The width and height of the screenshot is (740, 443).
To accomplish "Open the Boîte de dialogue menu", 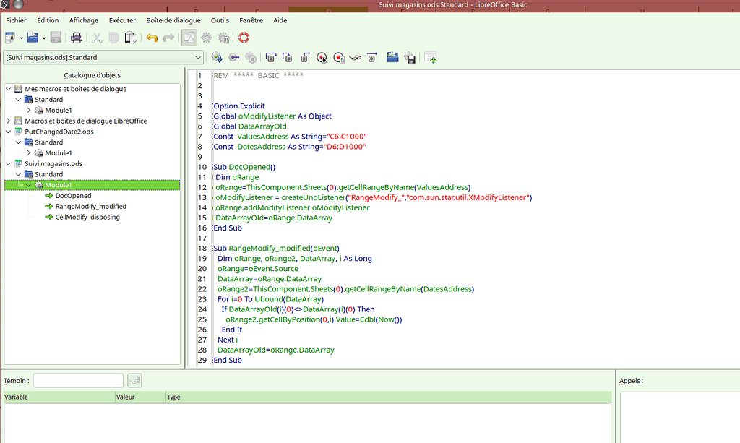I will pyautogui.click(x=173, y=20).
